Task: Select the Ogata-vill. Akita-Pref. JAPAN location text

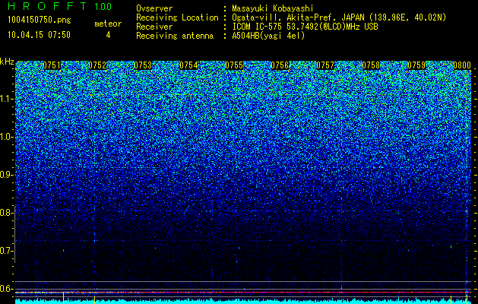Action: pos(339,17)
